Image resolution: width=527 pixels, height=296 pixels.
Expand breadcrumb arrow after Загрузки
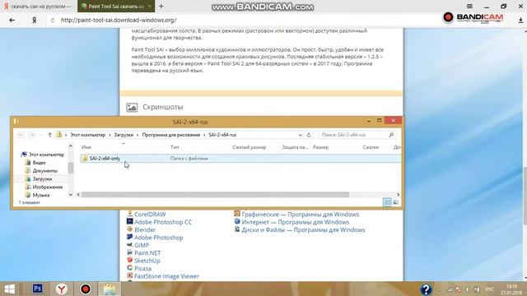(x=138, y=135)
